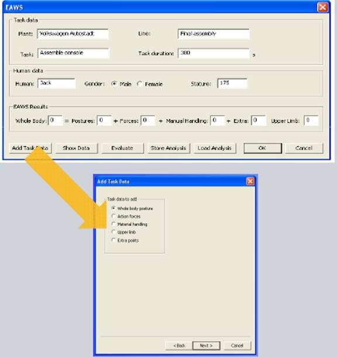Click into the Task duration field

[214, 53]
